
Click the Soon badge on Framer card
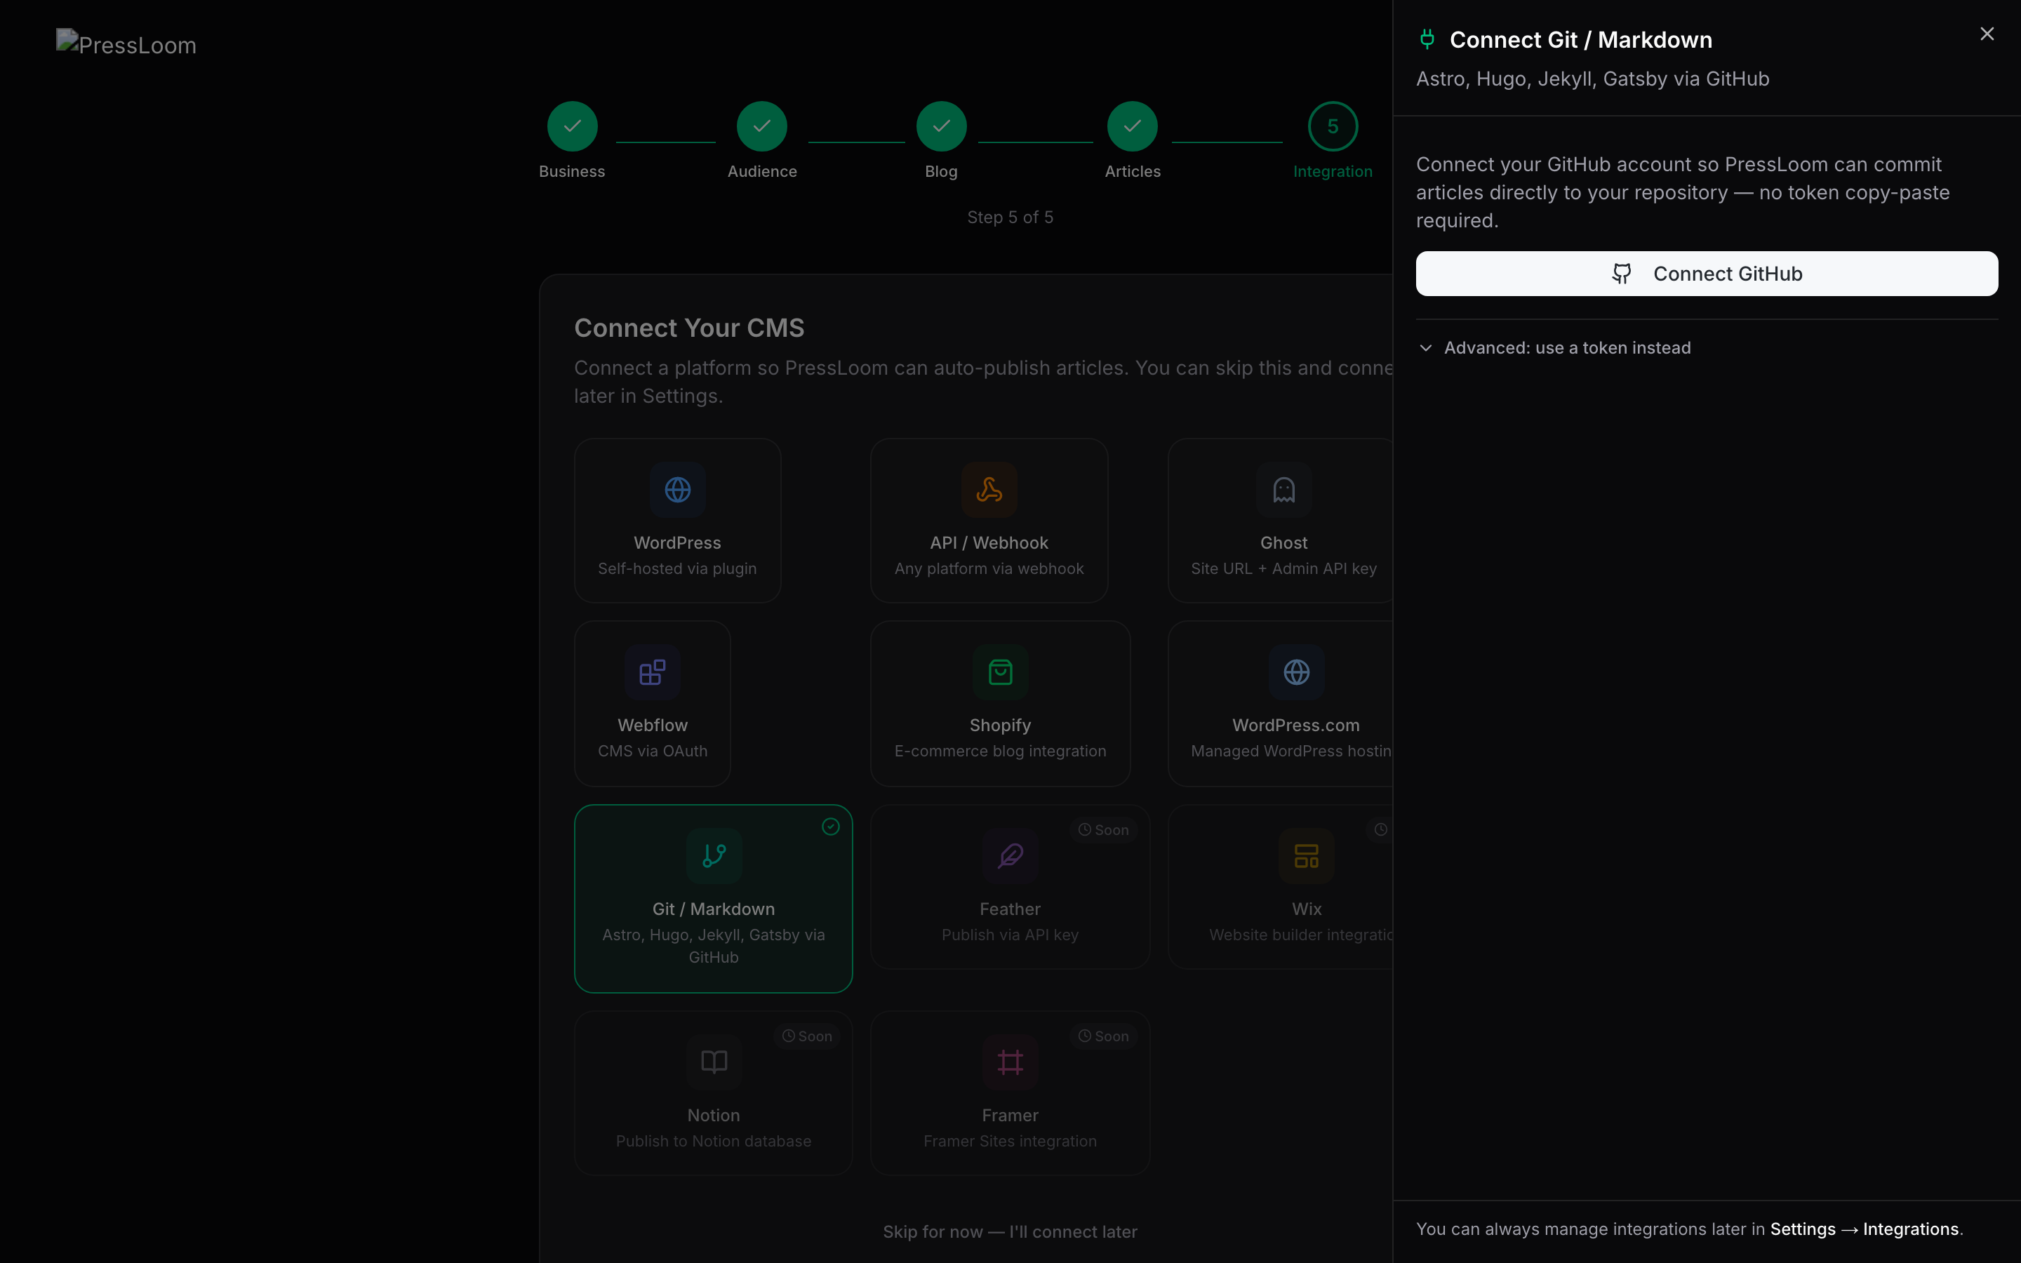1103,1036
